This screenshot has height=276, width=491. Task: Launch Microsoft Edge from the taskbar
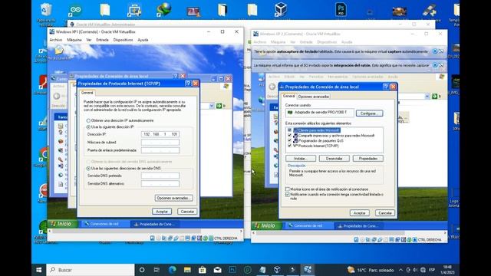click(x=172, y=270)
